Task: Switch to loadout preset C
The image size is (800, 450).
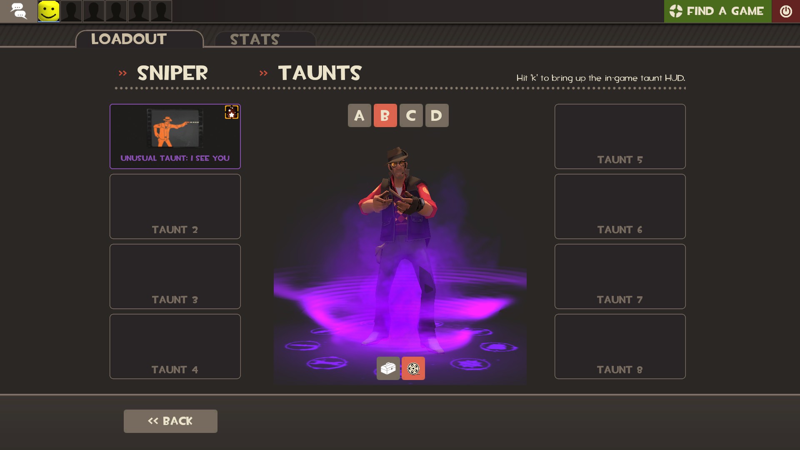Action: 411,115
